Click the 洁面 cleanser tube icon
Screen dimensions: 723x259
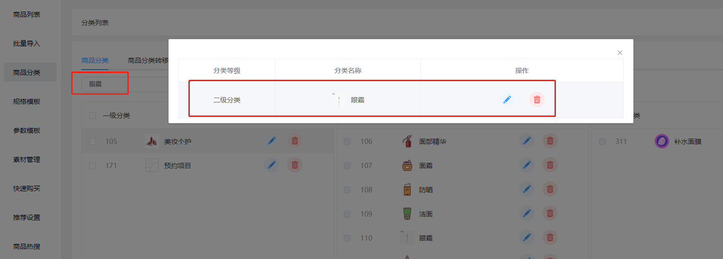(x=407, y=214)
